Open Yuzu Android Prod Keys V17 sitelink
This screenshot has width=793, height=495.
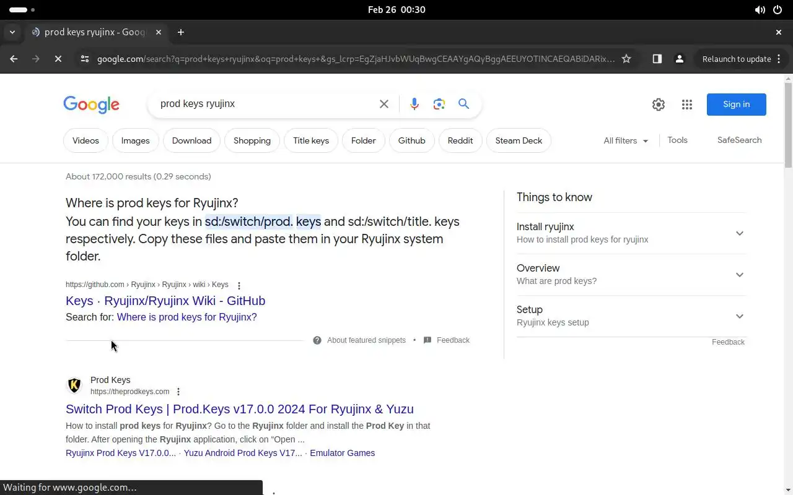(x=243, y=453)
